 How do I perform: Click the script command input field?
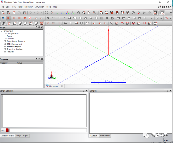[48, 130]
